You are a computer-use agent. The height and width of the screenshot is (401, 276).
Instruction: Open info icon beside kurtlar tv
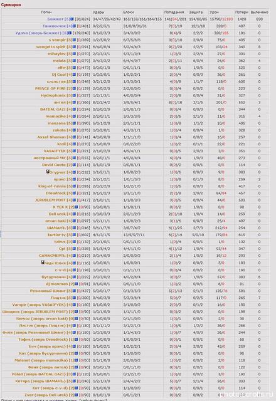(74, 235)
